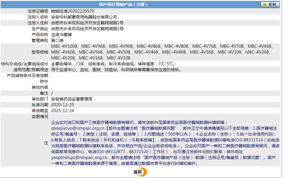Viewport: 283px width, 178px height.
Task: Select registration number 皖械注准20202220579
Action: coord(73,11)
